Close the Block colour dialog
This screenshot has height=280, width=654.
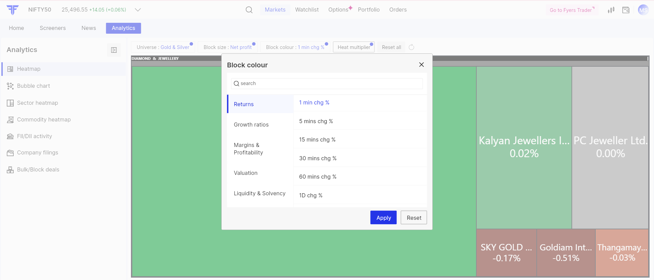point(421,65)
